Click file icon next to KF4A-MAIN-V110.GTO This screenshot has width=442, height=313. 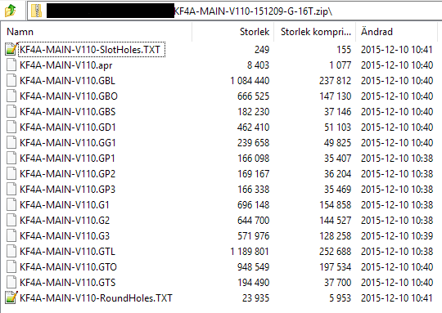[x=11, y=267]
